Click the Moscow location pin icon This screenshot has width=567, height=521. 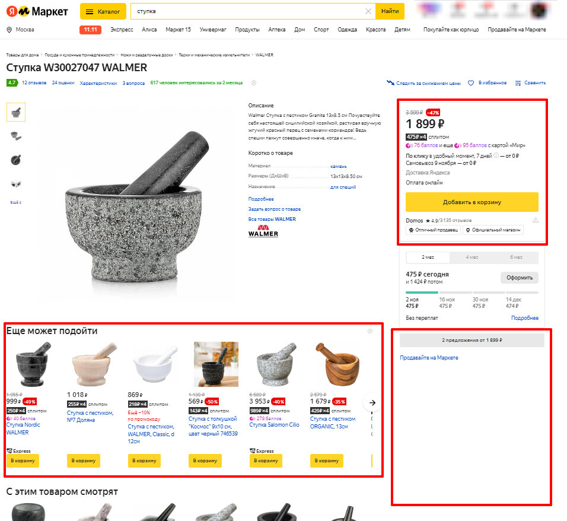coord(9,30)
